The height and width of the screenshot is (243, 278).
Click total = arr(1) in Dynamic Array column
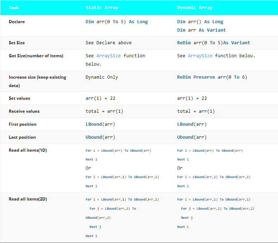196,111
